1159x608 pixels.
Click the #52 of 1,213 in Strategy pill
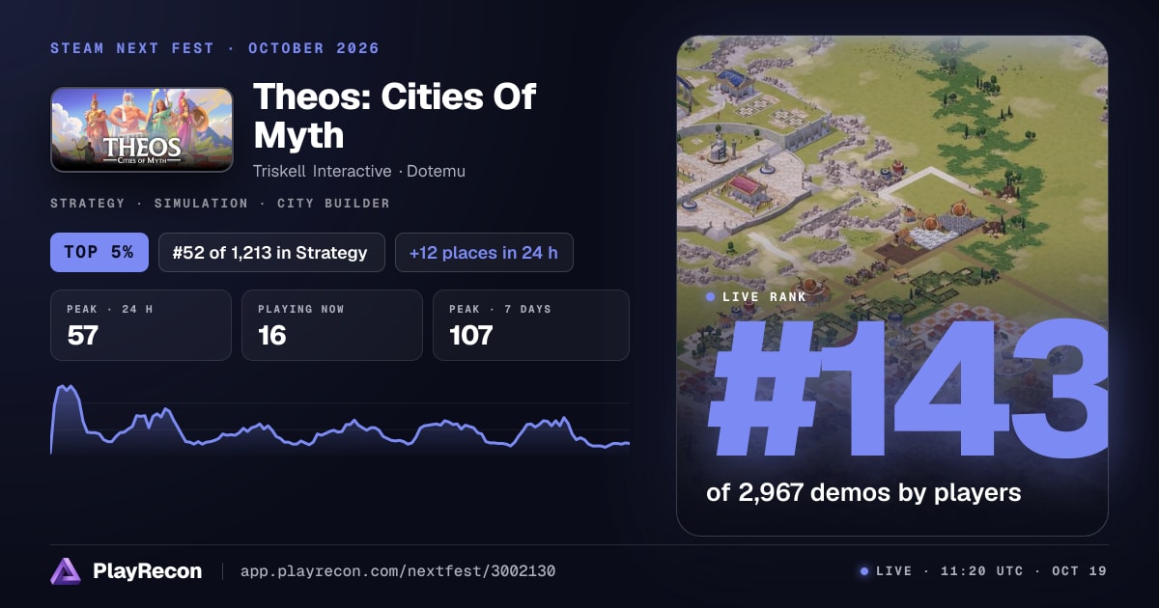point(271,253)
